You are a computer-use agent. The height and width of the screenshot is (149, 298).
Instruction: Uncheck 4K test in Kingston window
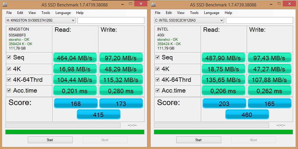[x=9, y=69]
